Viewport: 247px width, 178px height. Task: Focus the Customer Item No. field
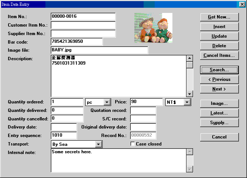pyautogui.click(x=83, y=25)
